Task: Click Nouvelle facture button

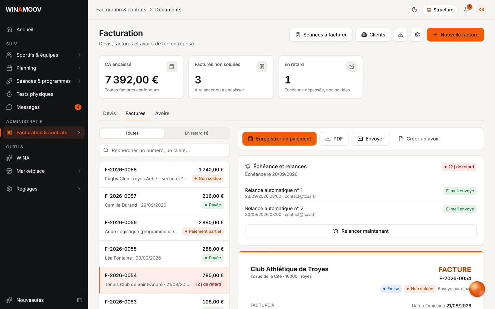Action: coord(455,35)
